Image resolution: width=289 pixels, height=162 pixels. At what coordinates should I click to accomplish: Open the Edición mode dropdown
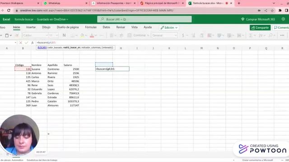[169, 27]
